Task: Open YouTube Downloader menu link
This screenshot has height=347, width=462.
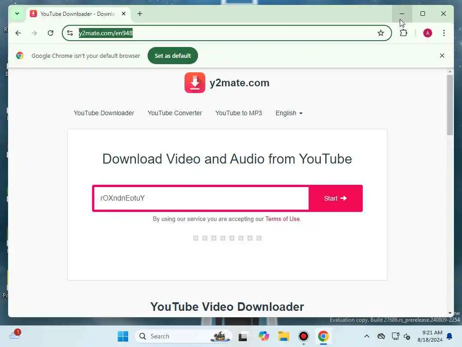Action: point(104,113)
